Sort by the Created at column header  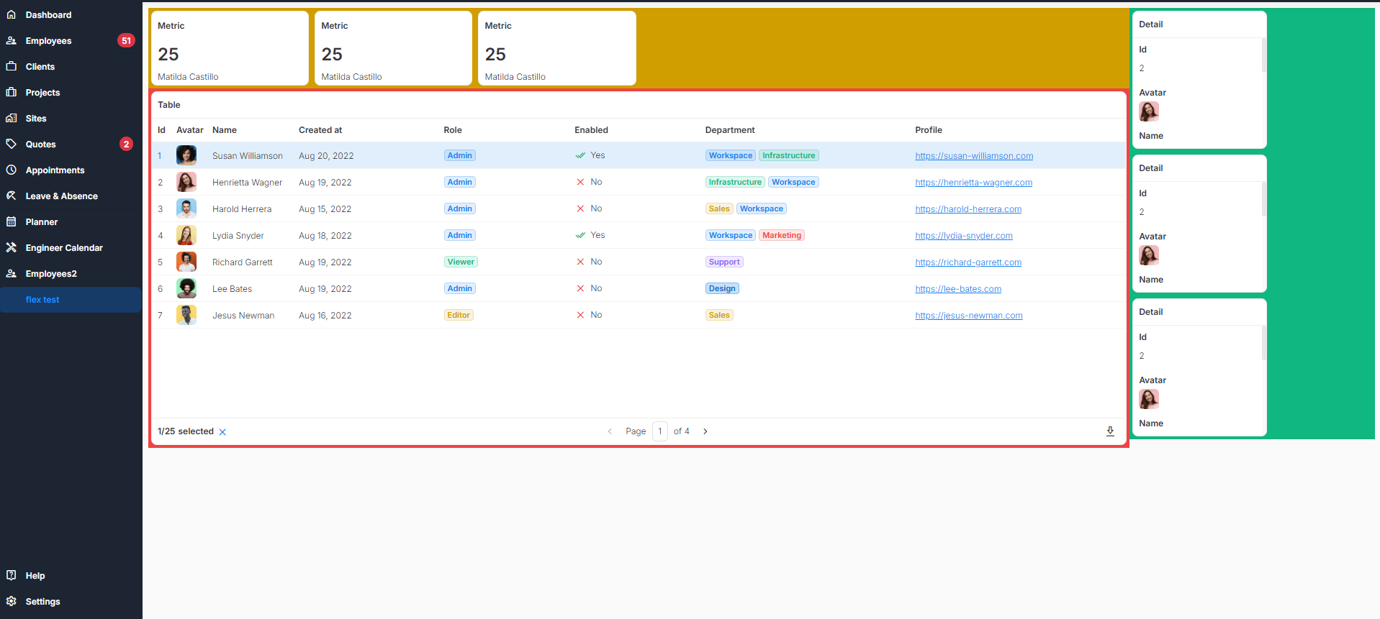[320, 130]
